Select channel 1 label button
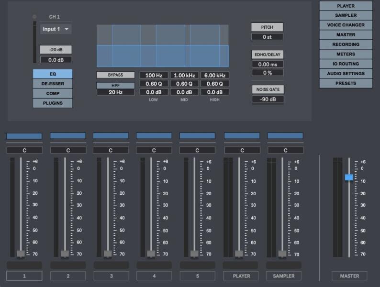This screenshot has height=287, width=380. (24, 276)
